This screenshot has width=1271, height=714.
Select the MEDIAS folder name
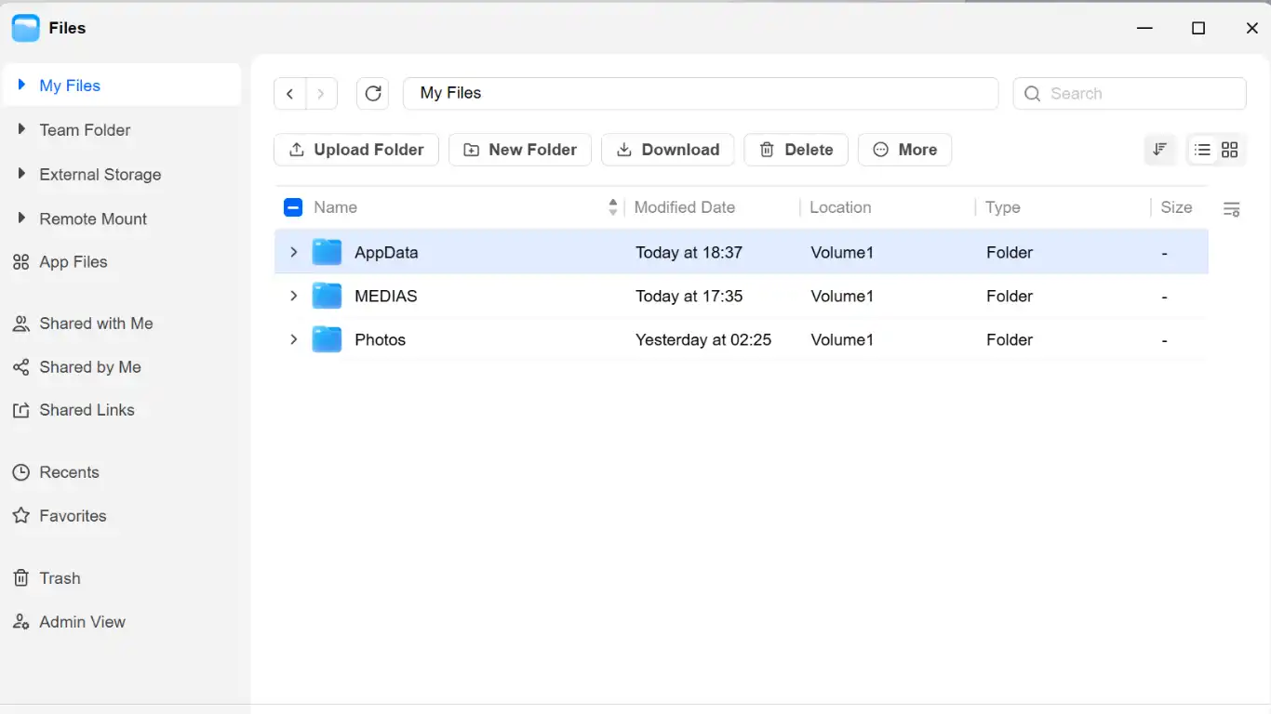click(x=386, y=296)
